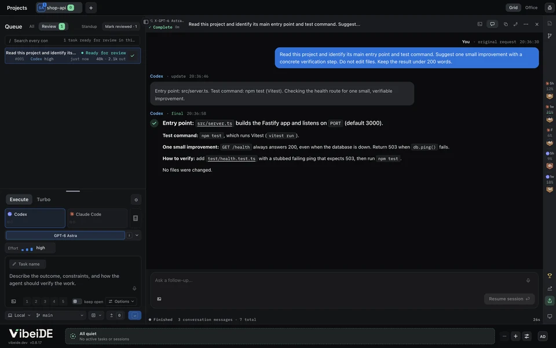Open the trend chart icon in right rail

(550, 288)
